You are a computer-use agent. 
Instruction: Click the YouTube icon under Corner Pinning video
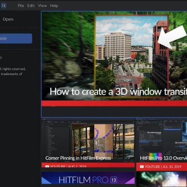point(47,167)
